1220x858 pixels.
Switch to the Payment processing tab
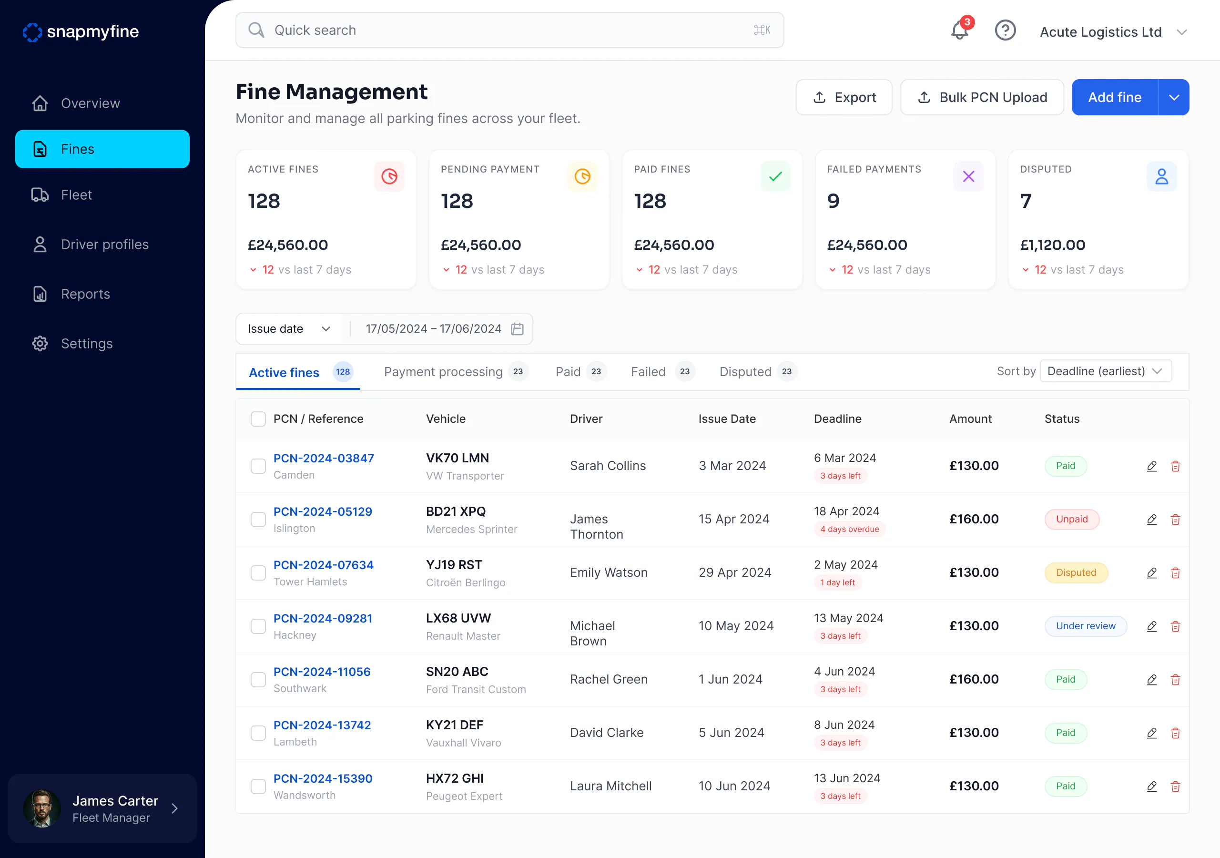click(x=456, y=372)
